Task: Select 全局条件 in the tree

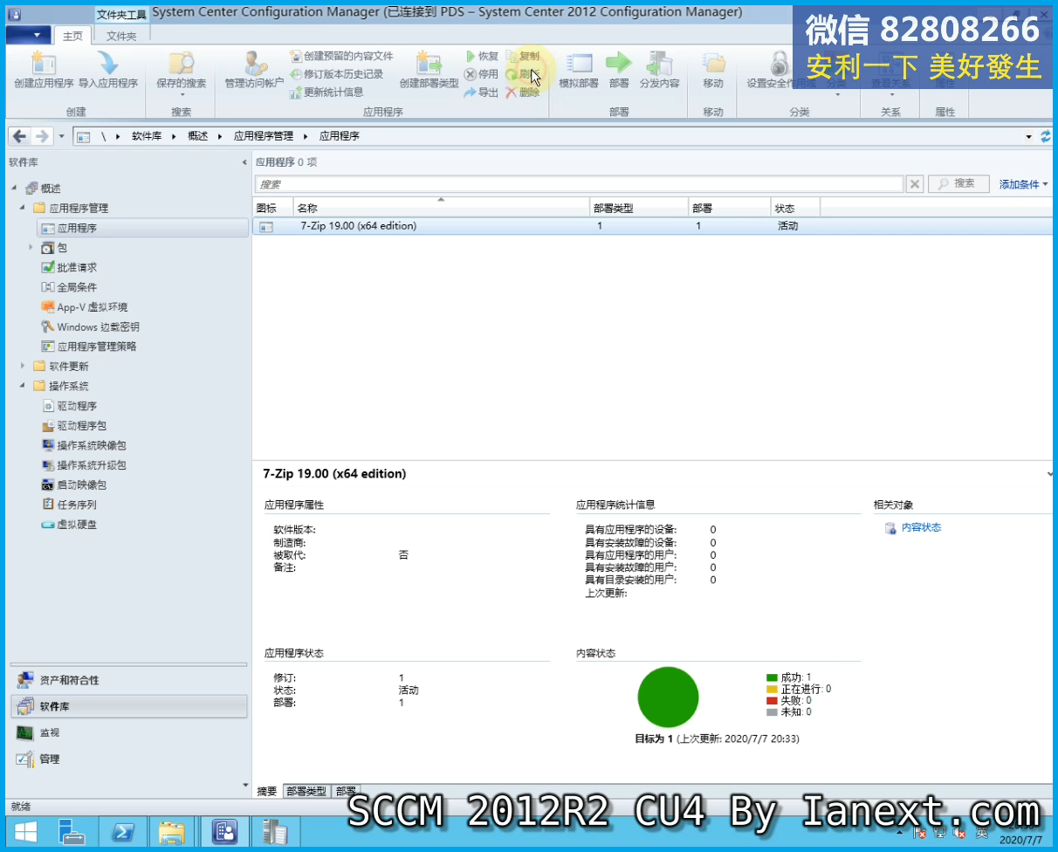Action: tap(77, 287)
